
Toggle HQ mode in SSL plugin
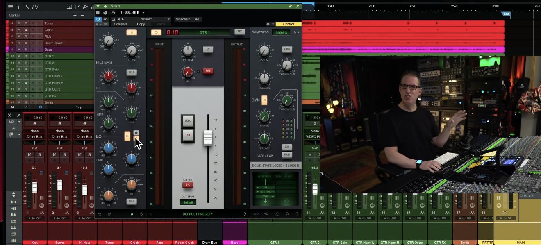[266, 214]
